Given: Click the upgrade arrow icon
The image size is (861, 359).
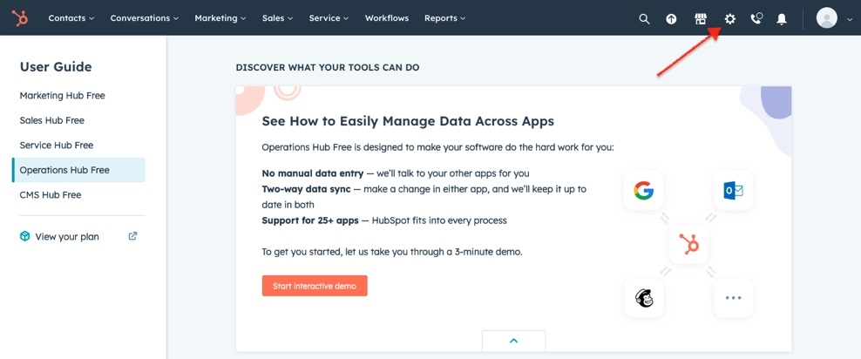Looking at the screenshot, I should tap(671, 18).
